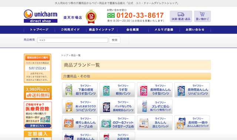The width and height of the screenshot is (237, 140).
Task: Select ライフリー のび〜るフィット うす型テープ止め
Action: tap(117, 123)
